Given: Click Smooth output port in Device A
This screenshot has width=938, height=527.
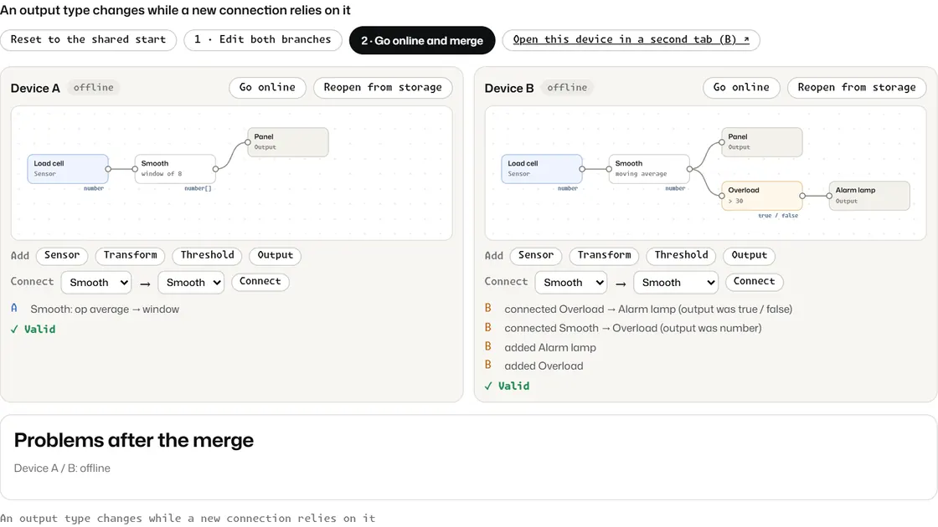Looking at the screenshot, I should (215, 169).
